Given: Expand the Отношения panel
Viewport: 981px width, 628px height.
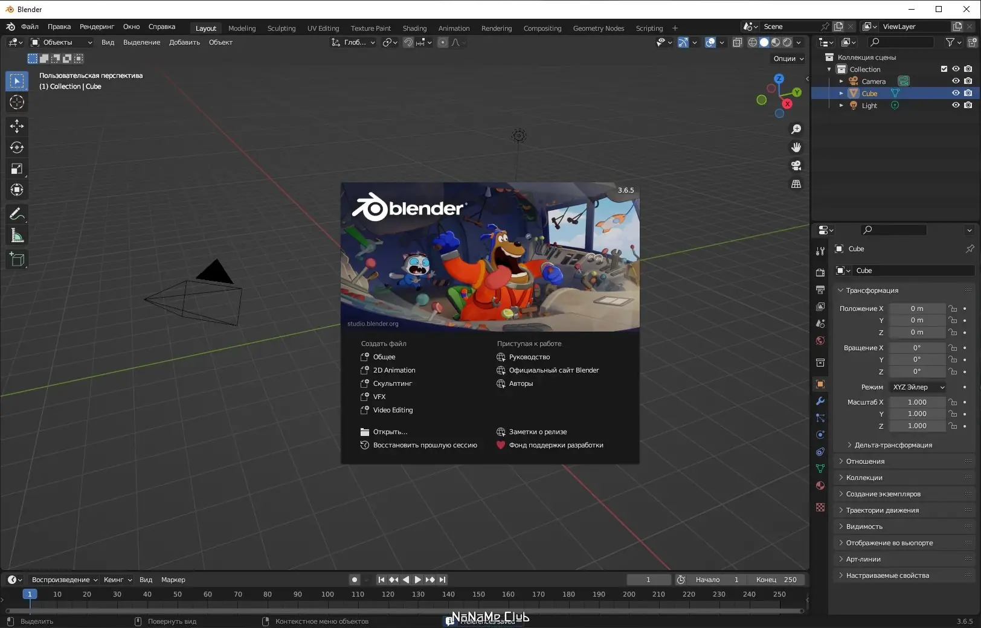Looking at the screenshot, I should click(865, 461).
